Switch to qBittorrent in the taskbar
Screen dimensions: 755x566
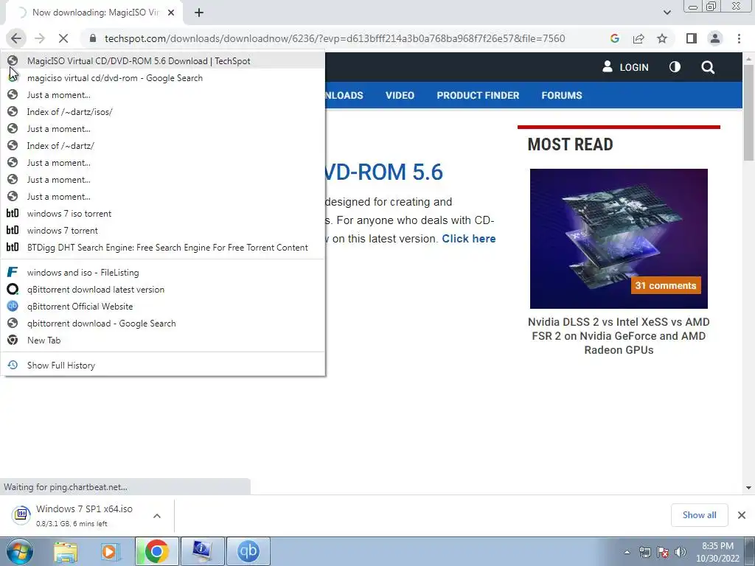(x=248, y=551)
